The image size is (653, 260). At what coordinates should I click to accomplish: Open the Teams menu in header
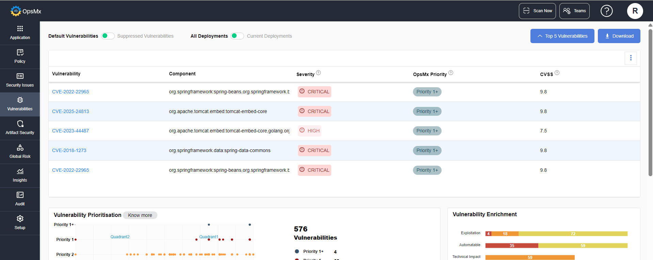tap(574, 11)
